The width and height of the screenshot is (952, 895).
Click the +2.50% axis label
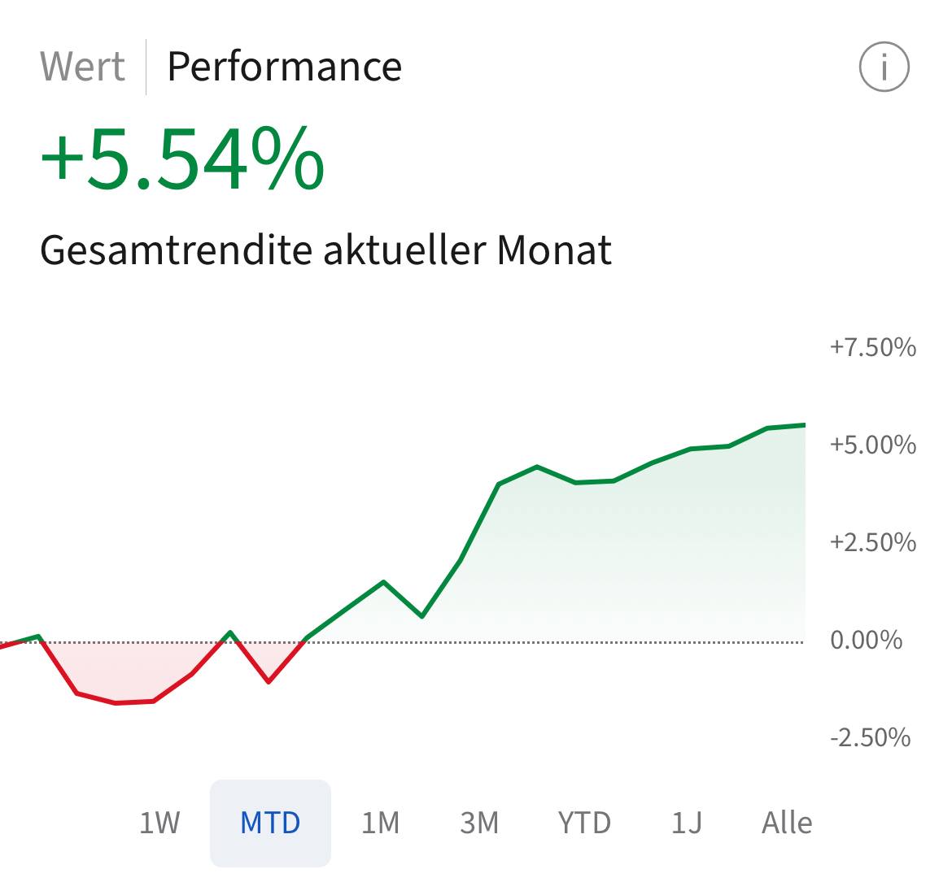pos(872,543)
